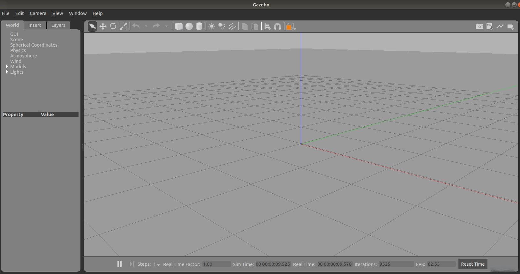Open the Edit menu

[19, 13]
